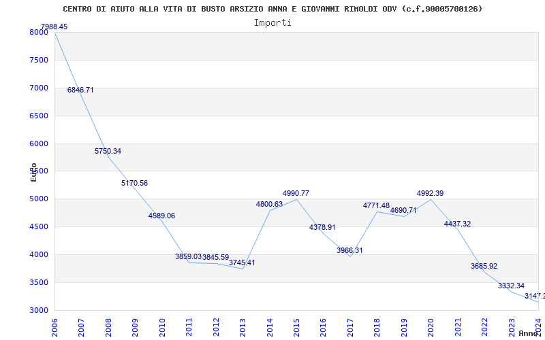Click the 4800.63 data label
This screenshot has height=340, width=545.
[x=269, y=204]
